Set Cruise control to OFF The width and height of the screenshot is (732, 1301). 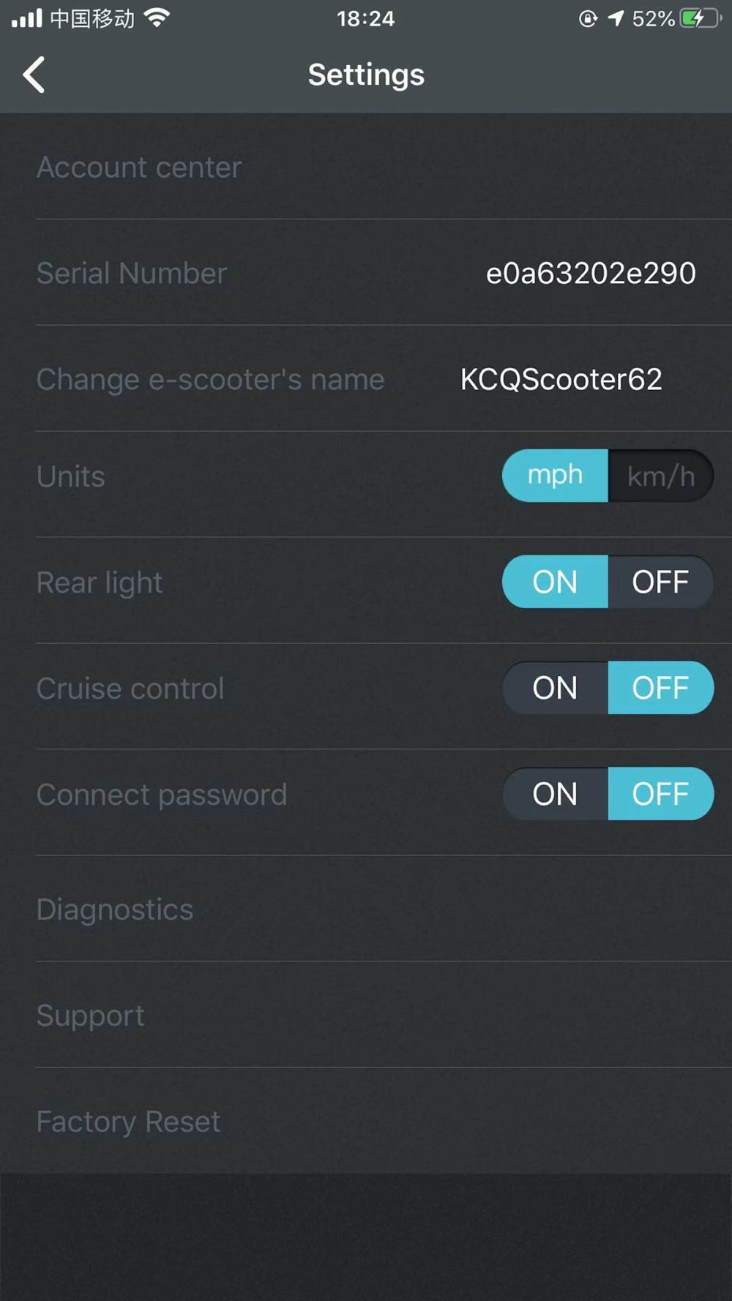click(660, 689)
